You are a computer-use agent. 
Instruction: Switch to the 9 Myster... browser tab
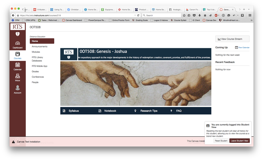point(41,9)
